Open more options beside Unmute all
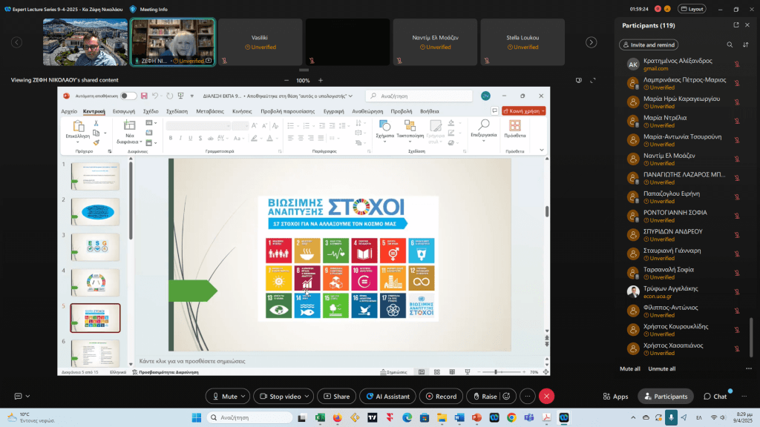 click(x=748, y=369)
